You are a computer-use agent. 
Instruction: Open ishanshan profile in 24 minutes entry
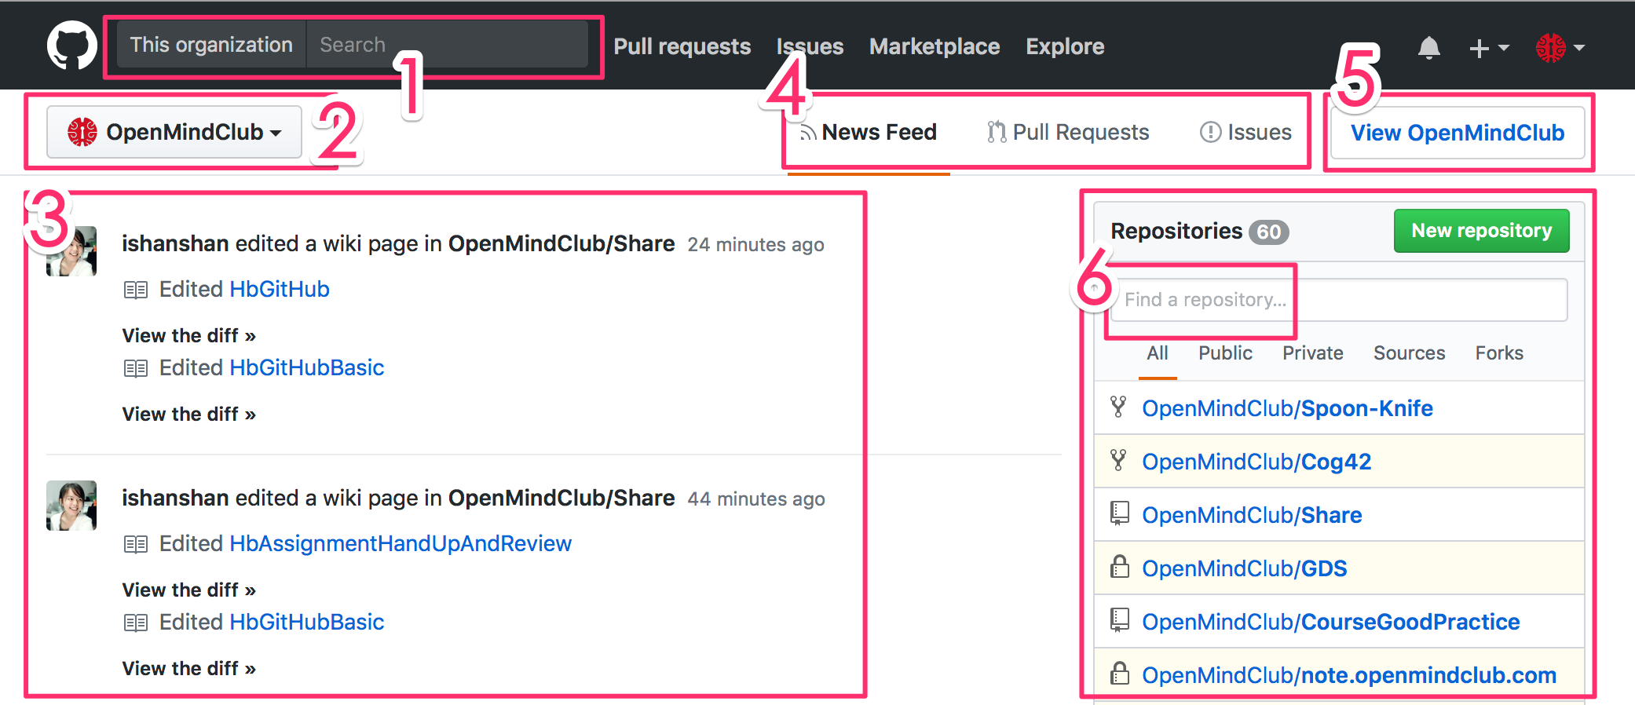coord(175,244)
